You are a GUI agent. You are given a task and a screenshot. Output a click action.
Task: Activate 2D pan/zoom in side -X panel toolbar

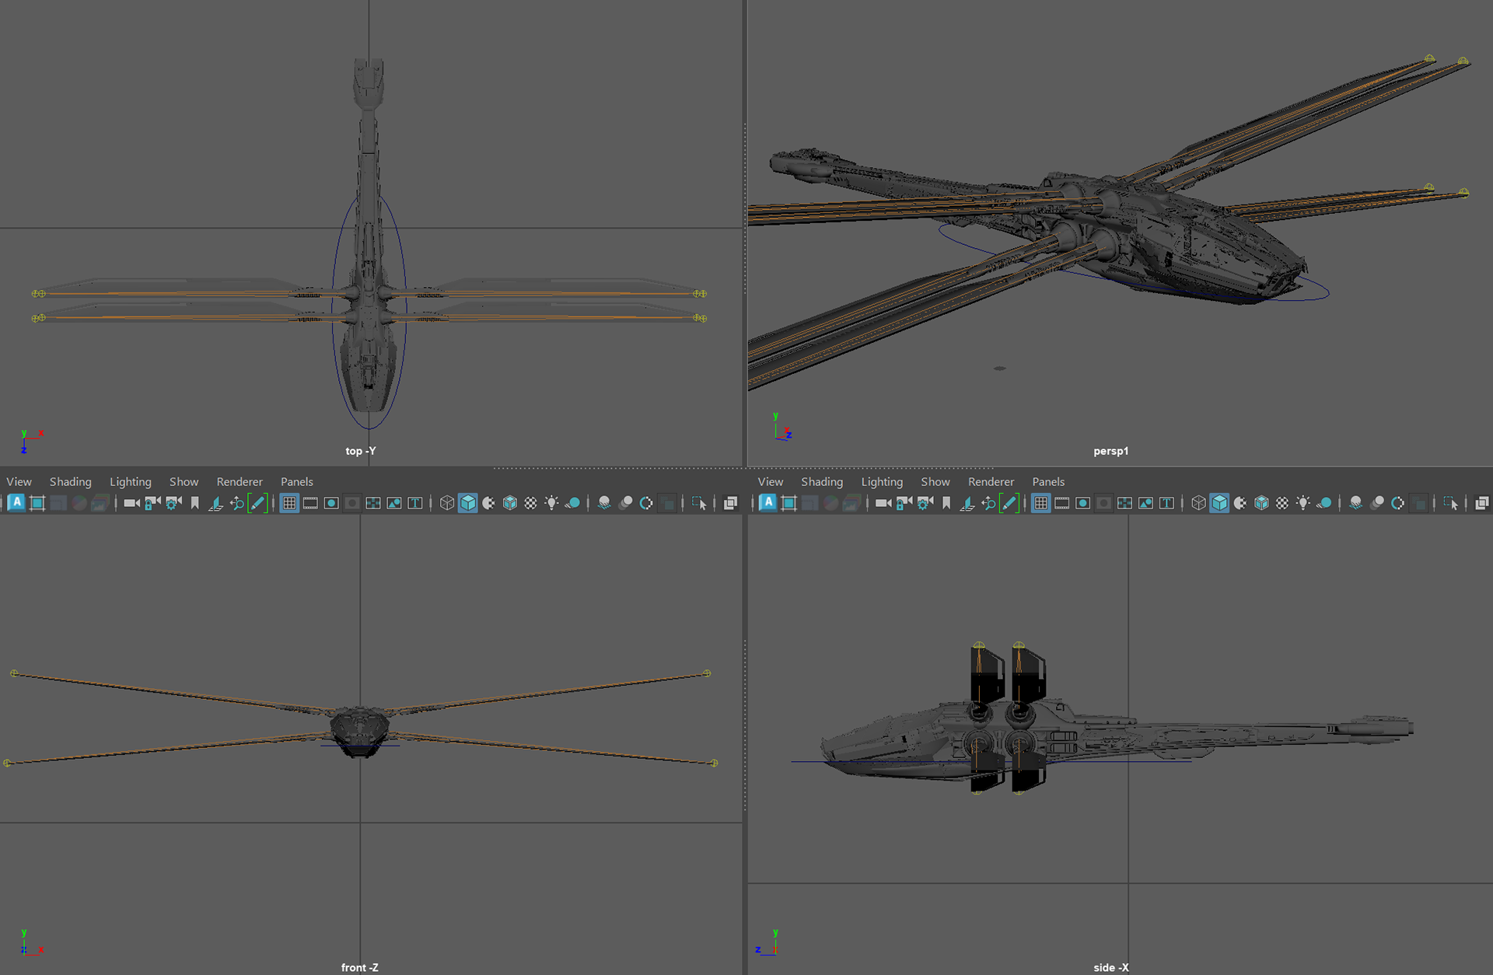pos(988,503)
